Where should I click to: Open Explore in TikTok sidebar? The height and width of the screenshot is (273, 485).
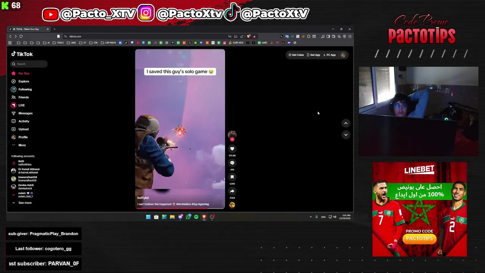click(20, 81)
